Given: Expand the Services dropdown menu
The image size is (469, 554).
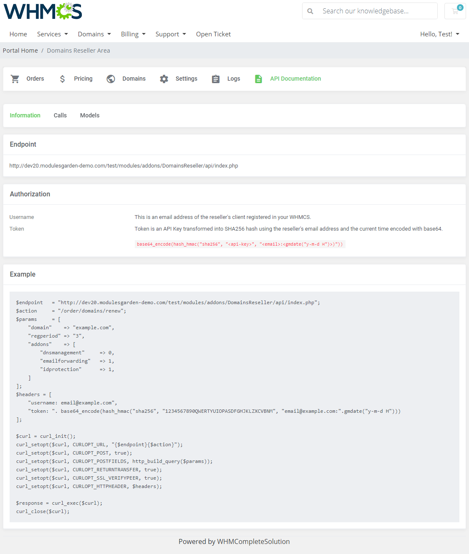Looking at the screenshot, I should click(x=53, y=34).
